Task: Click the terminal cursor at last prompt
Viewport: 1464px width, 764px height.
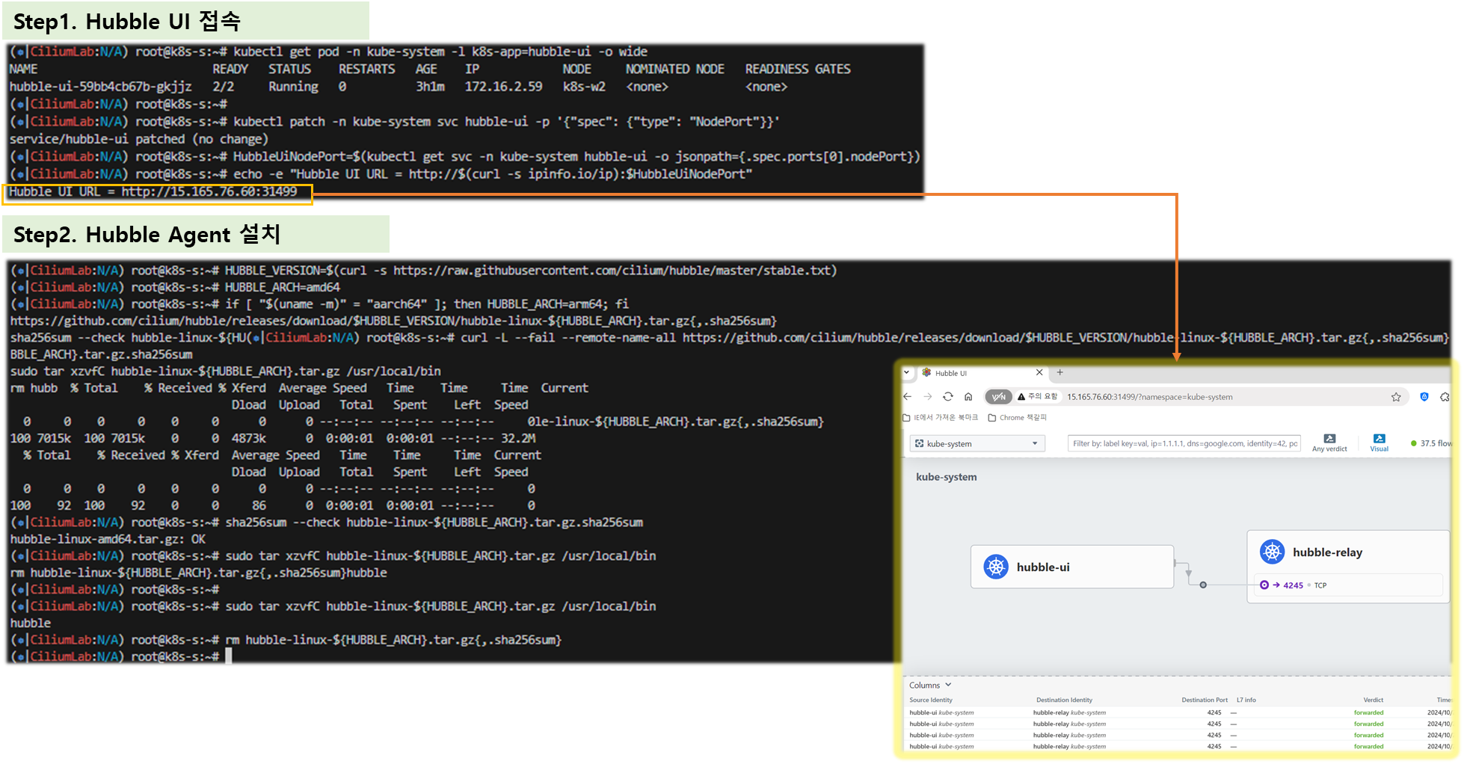Action: tap(229, 656)
